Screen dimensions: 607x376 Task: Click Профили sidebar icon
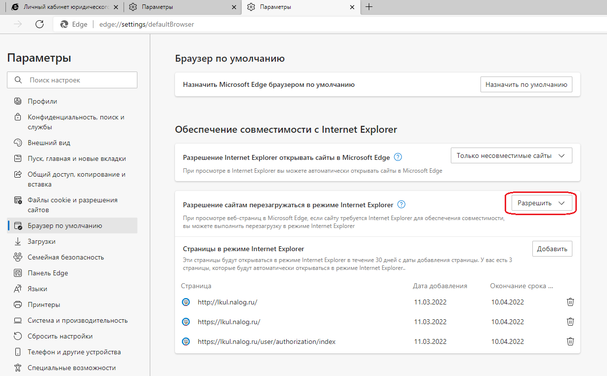(18, 101)
